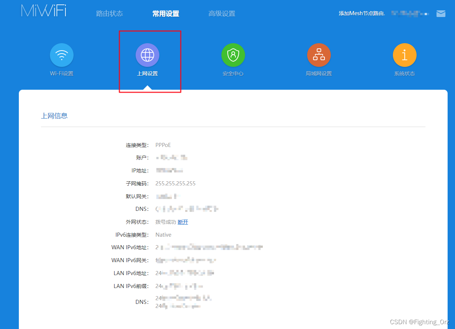This screenshot has height=329, width=455.
Task: Click the subnet mask 255.255.255.255
Action: [176, 184]
